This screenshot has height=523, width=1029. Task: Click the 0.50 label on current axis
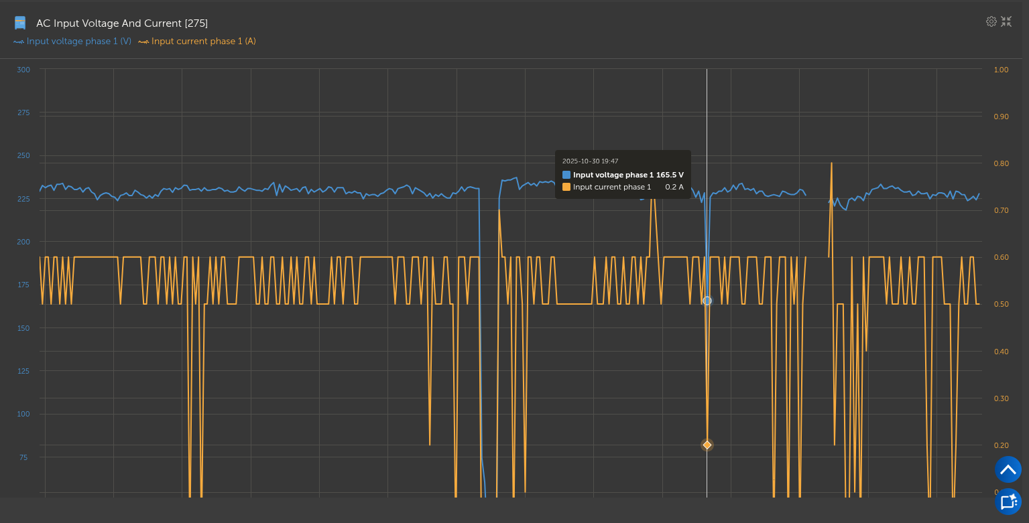pos(1001,305)
